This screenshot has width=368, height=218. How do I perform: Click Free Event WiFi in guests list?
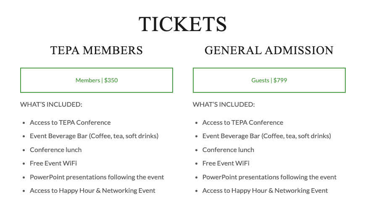click(226, 163)
